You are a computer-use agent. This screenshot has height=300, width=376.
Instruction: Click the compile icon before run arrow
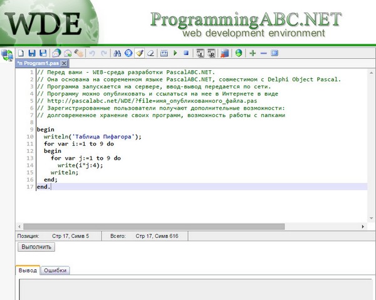coord(164,53)
